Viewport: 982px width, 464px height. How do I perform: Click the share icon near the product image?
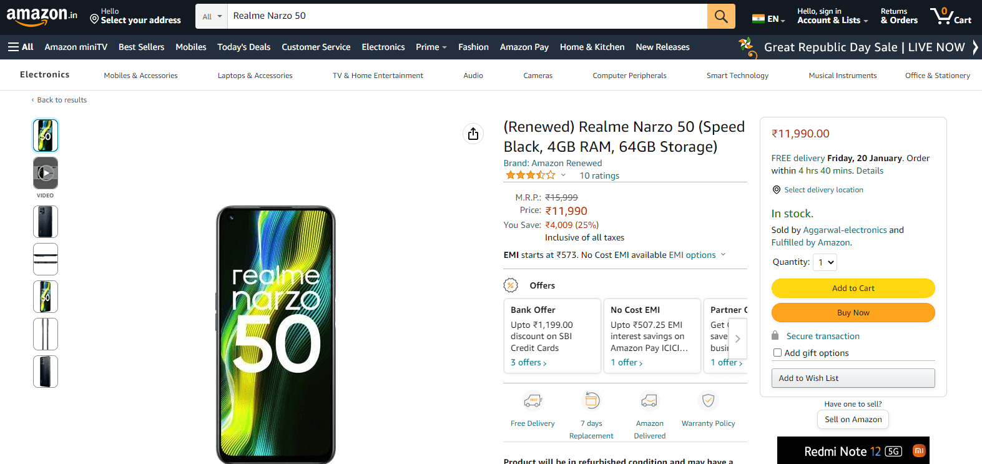coord(473,134)
